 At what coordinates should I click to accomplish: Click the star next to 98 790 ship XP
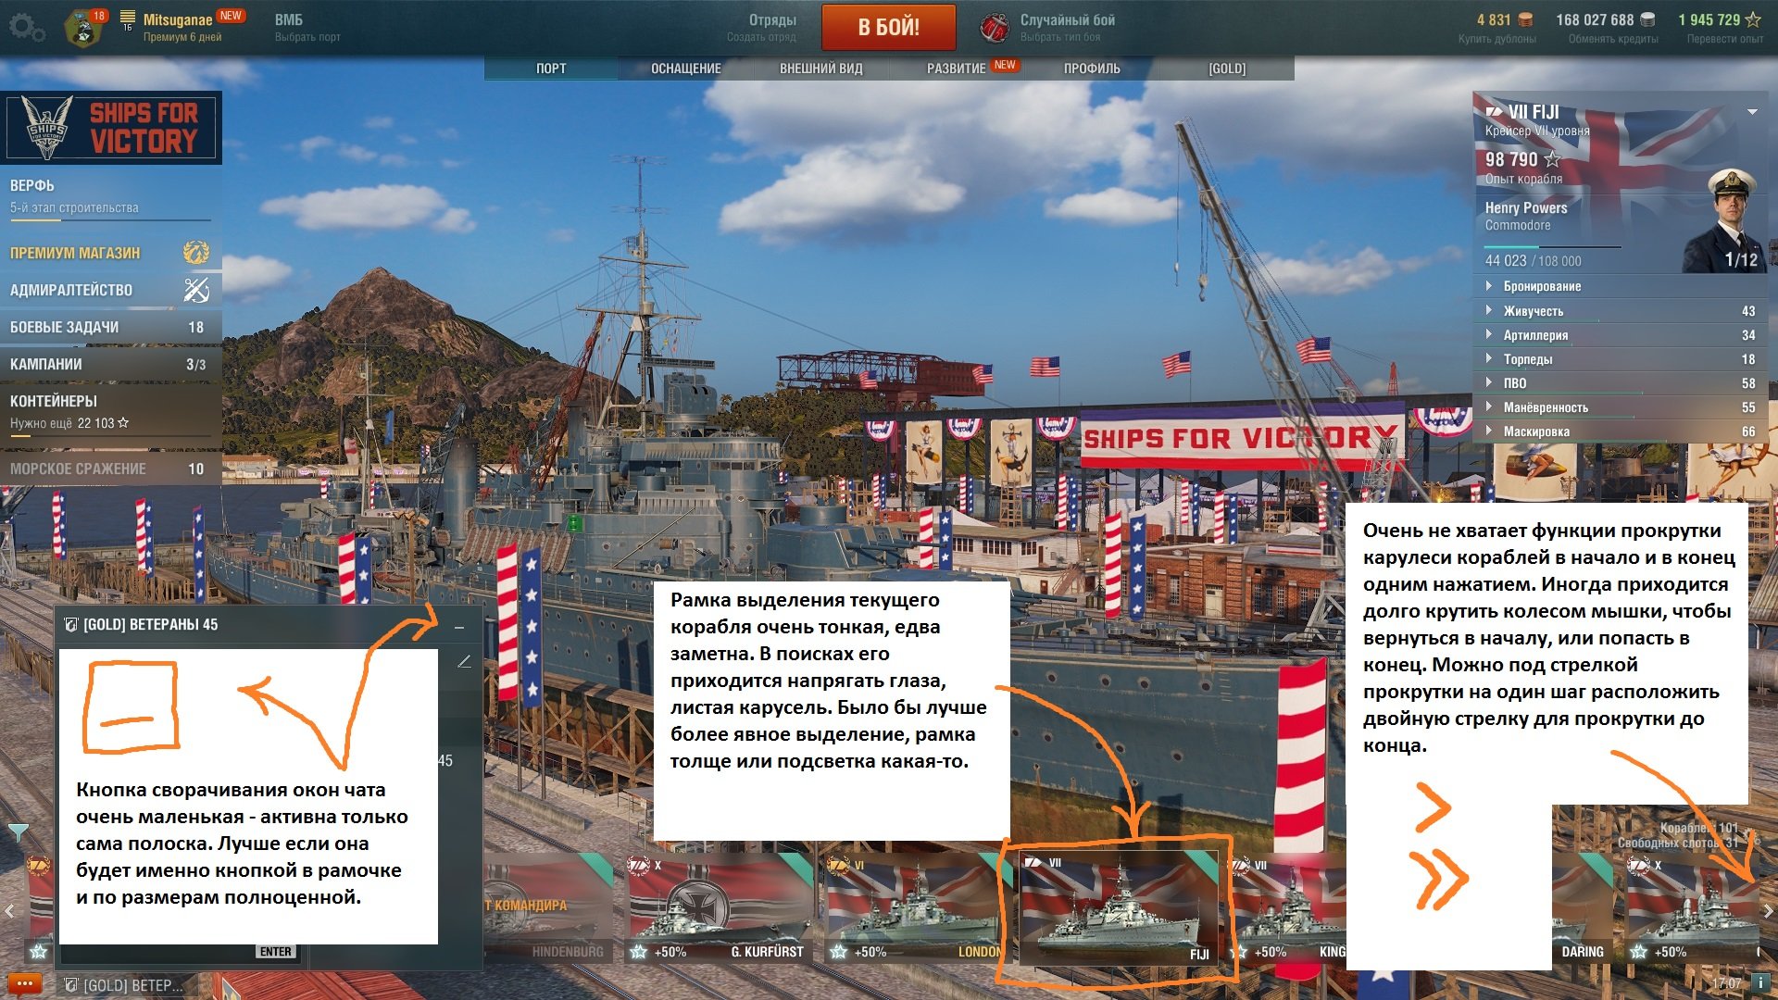coord(1552,159)
